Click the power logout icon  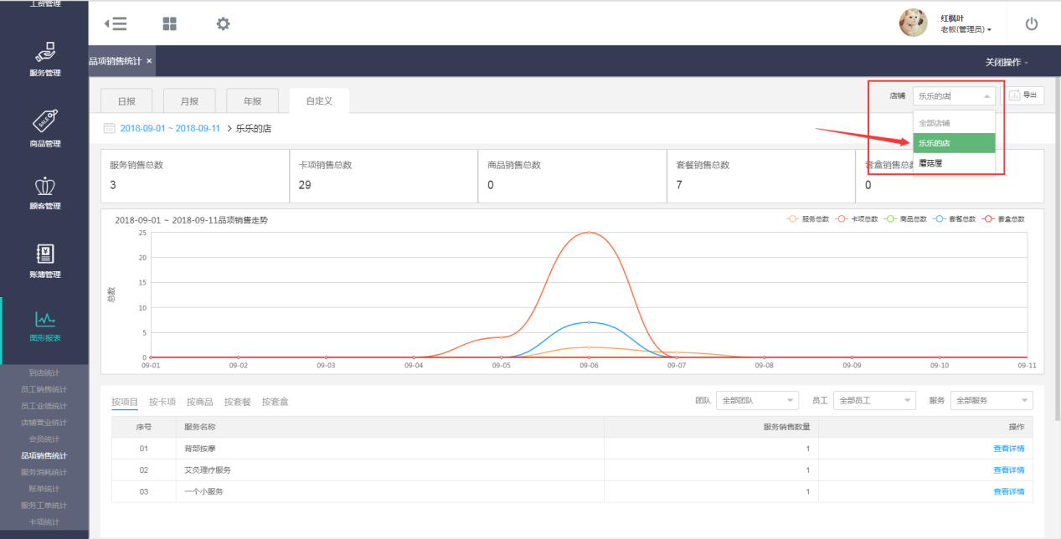tap(1031, 24)
